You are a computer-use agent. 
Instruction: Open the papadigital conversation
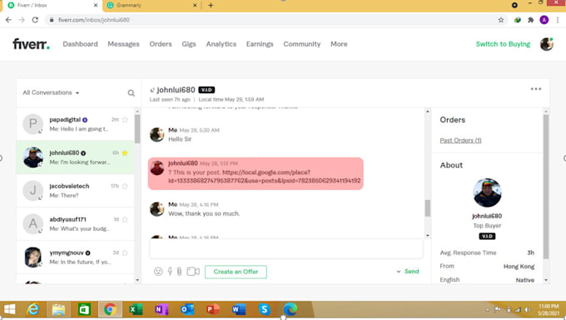(x=76, y=124)
